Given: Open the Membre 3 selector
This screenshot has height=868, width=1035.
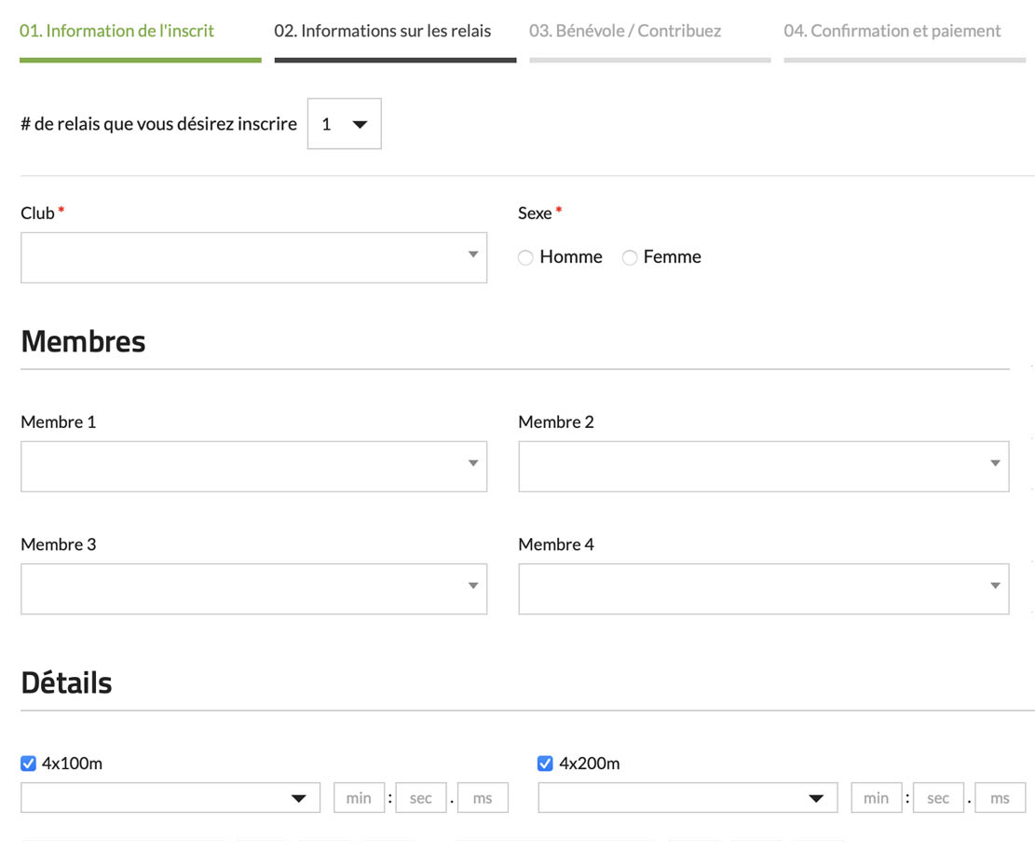Looking at the screenshot, I should 253,589.
